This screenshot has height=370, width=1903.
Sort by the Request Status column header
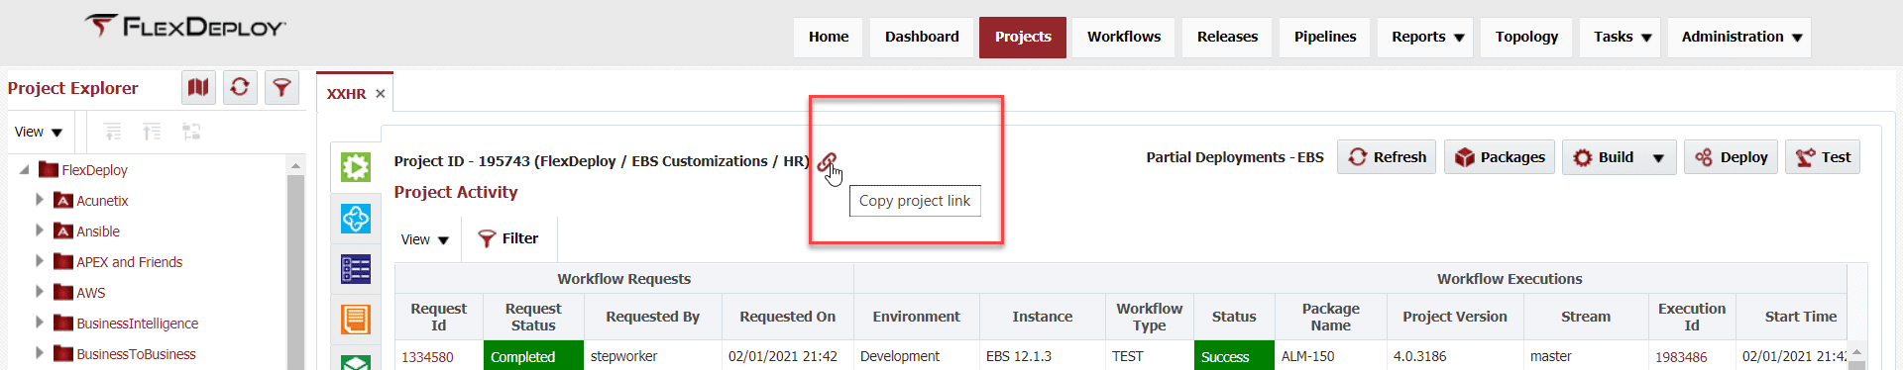(533, 317)
